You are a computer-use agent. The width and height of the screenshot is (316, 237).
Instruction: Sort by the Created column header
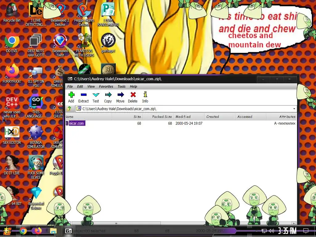(x=220, y=117)
